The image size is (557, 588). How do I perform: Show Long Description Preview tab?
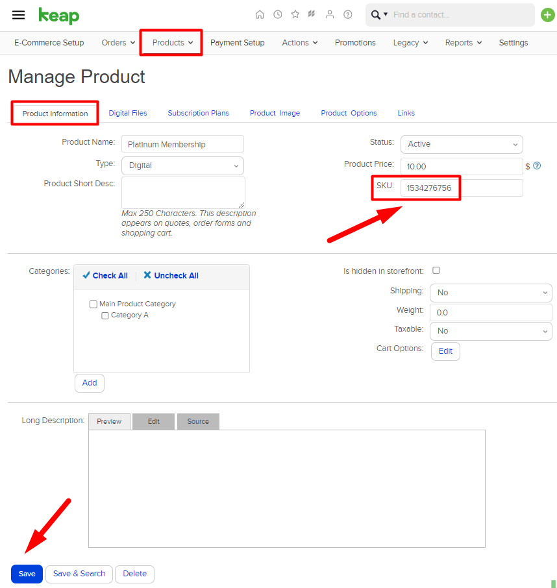click(x=109, y=421)
